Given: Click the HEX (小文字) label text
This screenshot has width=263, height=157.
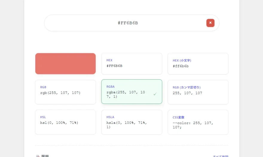Looking at the screenshot, I should click(x=182, y=60).
